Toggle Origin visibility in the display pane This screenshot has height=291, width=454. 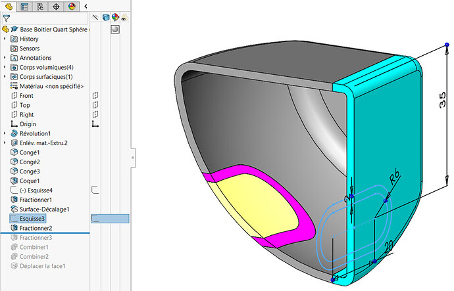[x=95, y=123]
